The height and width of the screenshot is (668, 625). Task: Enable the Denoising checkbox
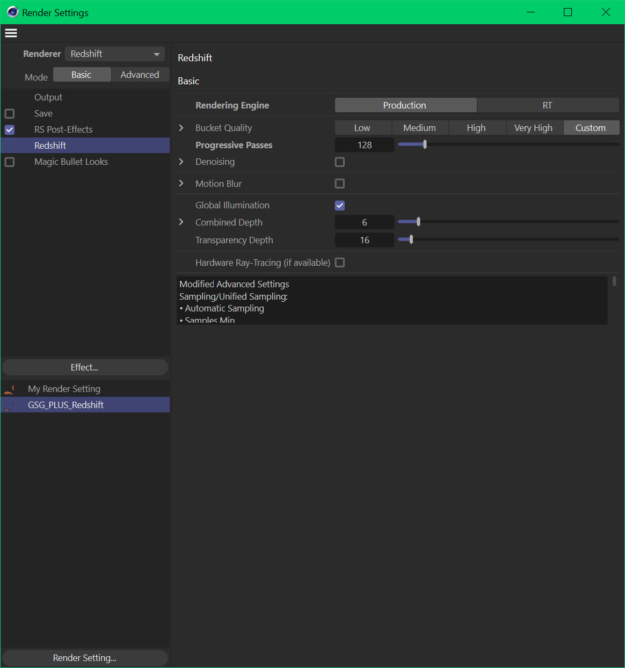(x=340, y=162)
